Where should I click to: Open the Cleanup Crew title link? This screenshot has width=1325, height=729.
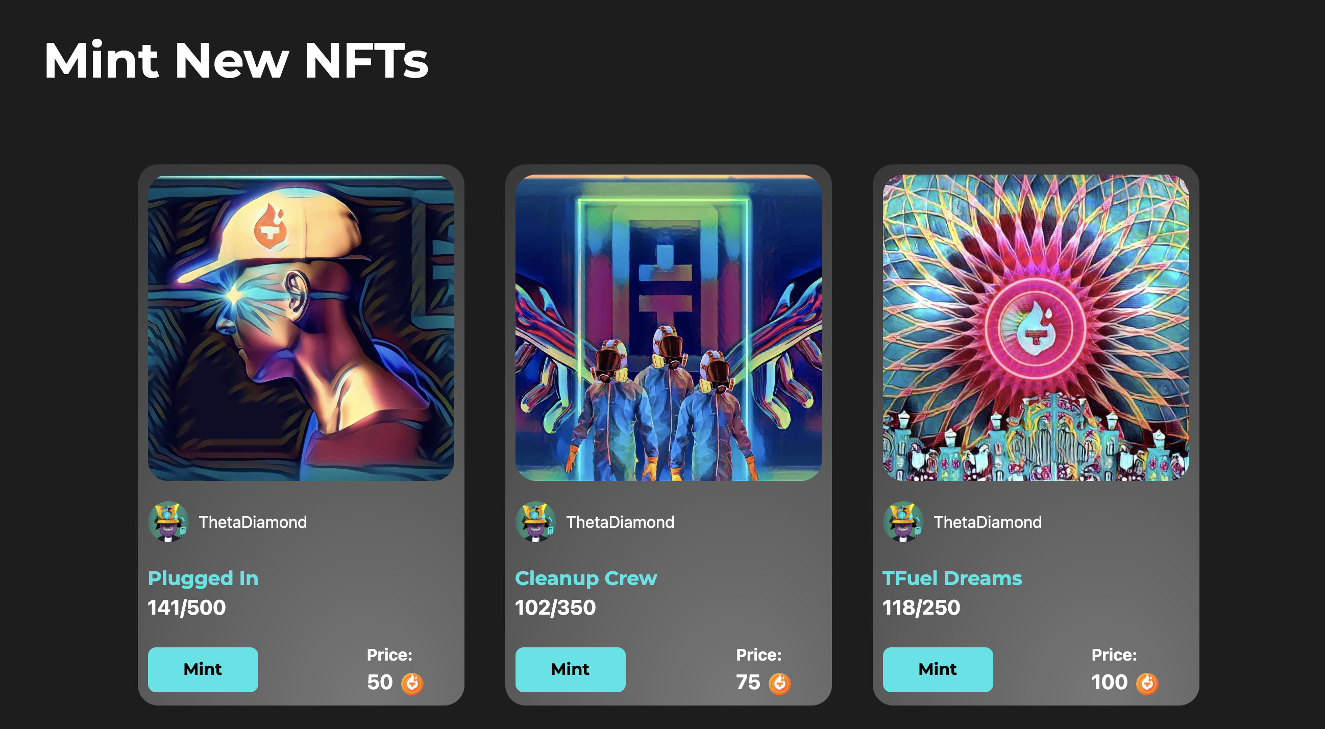pos(586,578)
